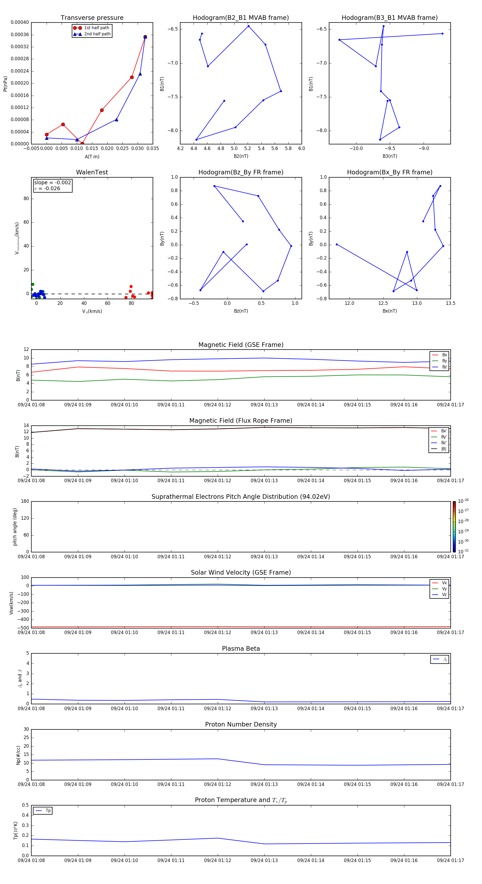Image resolution: width=482 pixels, height=884 pixels.
Task: Click the Bx' entry in Flux Rope legend
Action: click(x=439, y=431)
